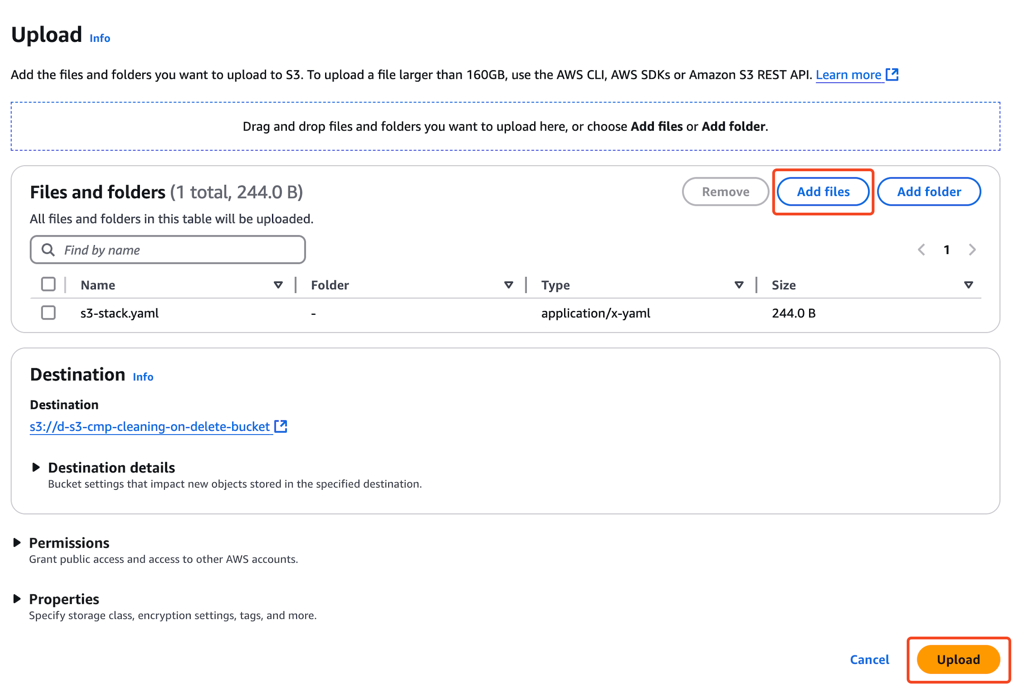Sort by Folder column arrow icon
This screenshot has width=1014, height=696.
pos(508,285)
